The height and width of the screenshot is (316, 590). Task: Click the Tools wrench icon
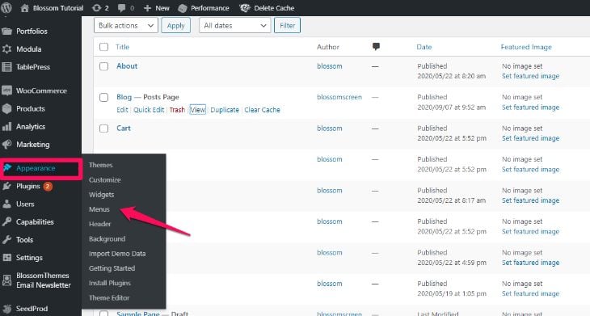coord(6,240)
